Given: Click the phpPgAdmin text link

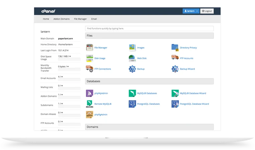Looking at the screenshot, I should tap(101, 115).
